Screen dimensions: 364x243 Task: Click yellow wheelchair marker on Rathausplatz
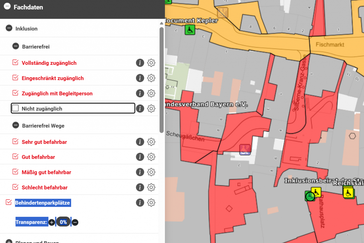coord(316,192)
